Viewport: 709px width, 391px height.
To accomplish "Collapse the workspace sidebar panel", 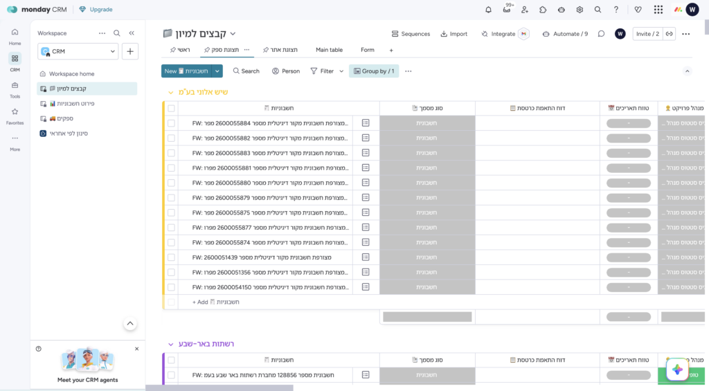I will (x=132, y=33).
